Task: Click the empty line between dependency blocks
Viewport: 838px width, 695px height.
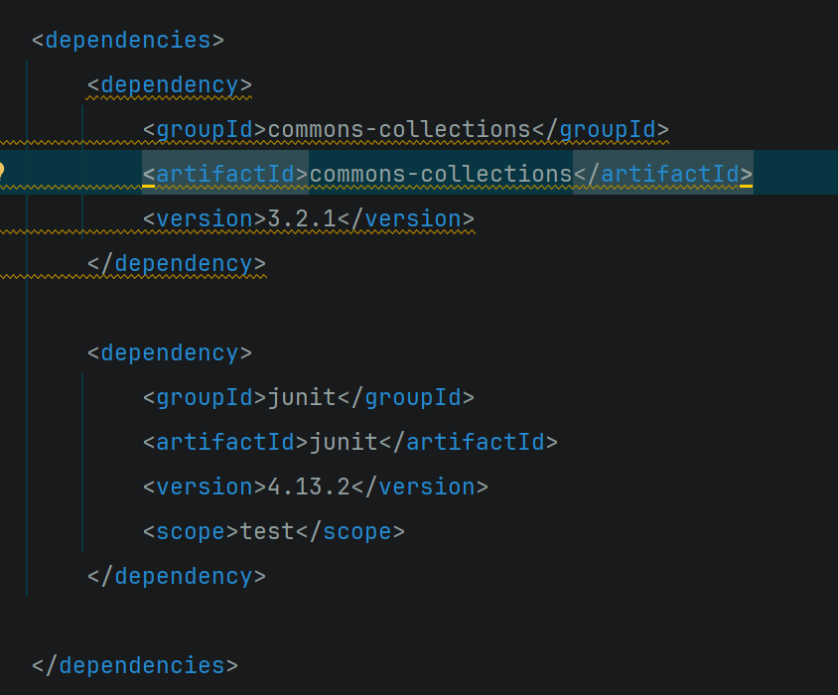Action: (x=419, y=309)
